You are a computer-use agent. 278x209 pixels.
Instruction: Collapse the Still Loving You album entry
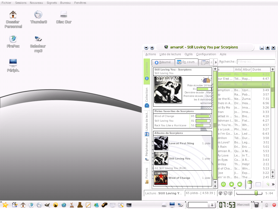point(180,159)
